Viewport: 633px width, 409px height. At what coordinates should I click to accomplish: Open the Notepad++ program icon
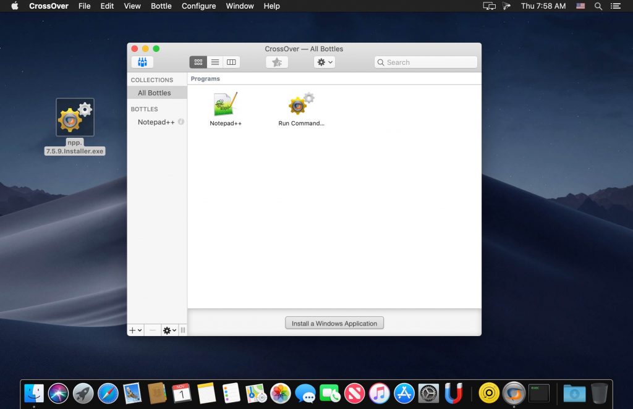(x=226, y=105)
